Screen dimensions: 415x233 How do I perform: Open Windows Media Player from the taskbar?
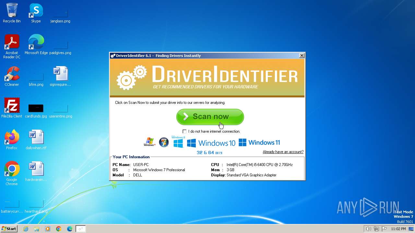pos(48,229)
